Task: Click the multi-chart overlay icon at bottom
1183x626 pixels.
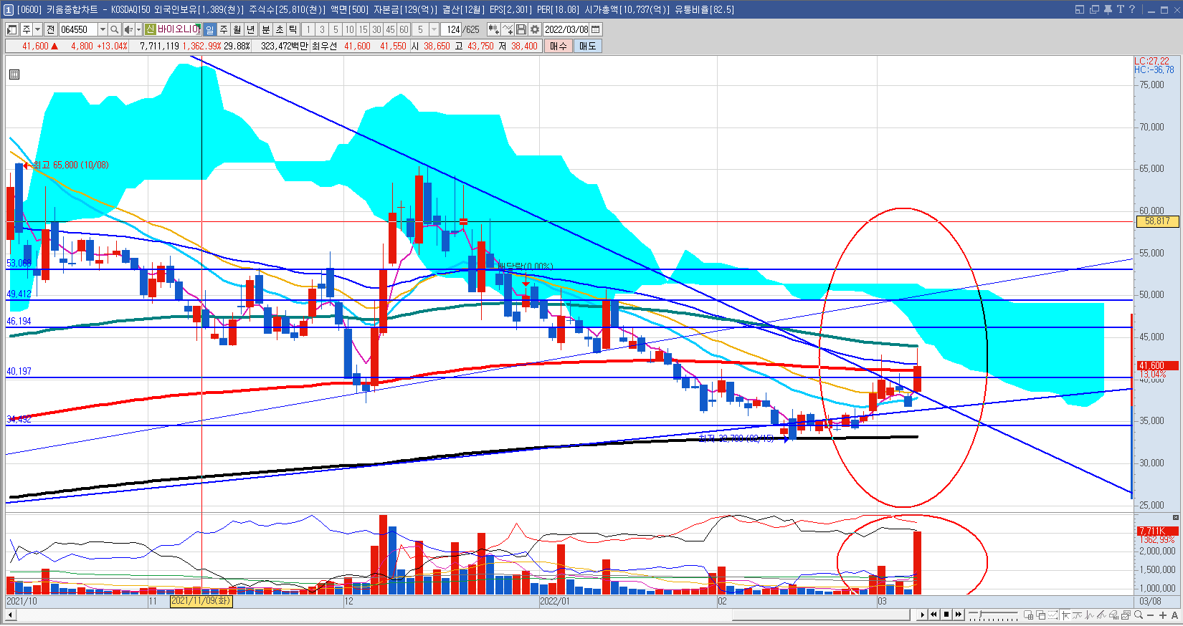Action: [x=1040, y=615]
